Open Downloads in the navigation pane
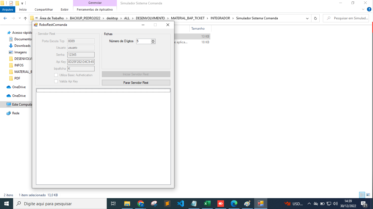 click(x=22, y=46)
